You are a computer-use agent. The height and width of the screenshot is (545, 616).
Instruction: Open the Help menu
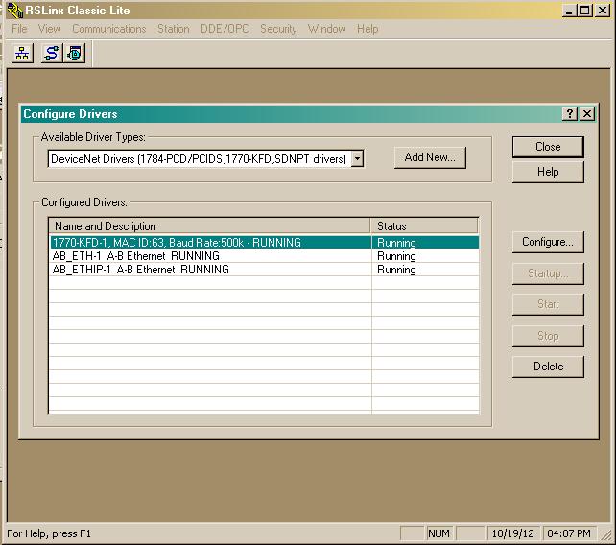coord(367,29)
